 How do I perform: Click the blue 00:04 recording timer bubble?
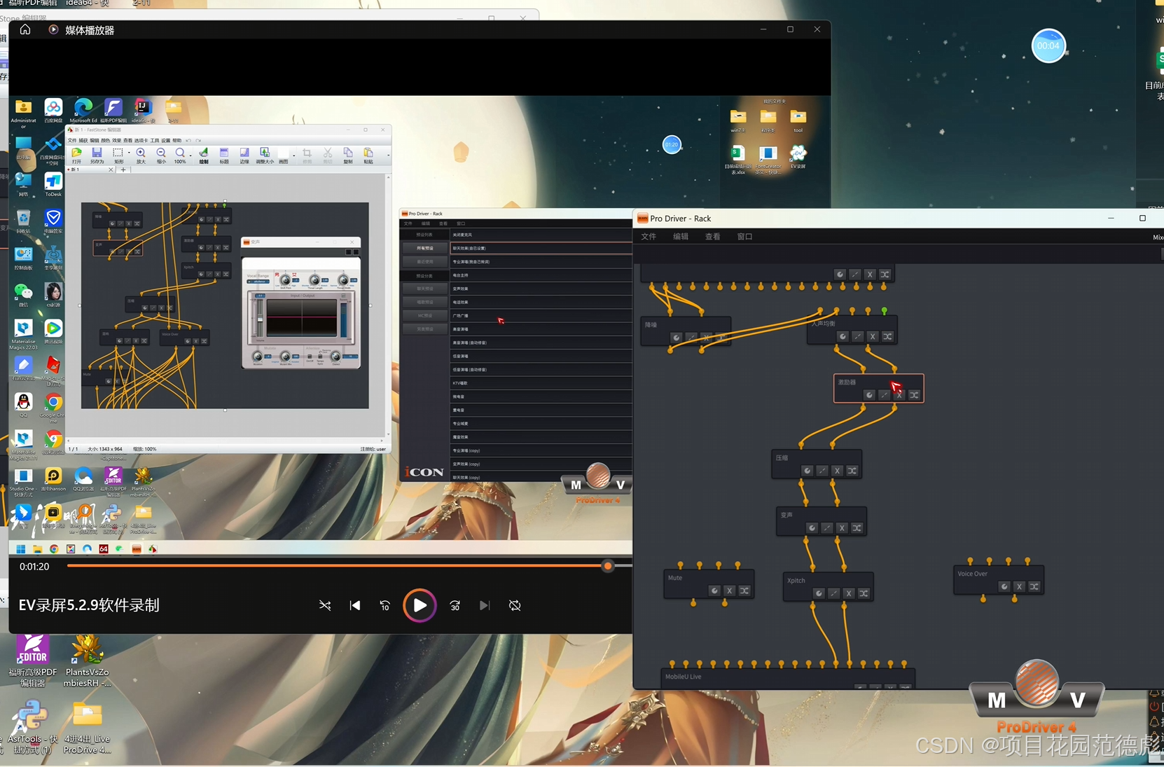[1048, 46]
